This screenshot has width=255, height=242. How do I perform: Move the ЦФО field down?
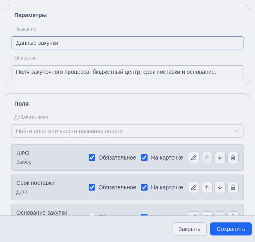[x=220, y=158]
